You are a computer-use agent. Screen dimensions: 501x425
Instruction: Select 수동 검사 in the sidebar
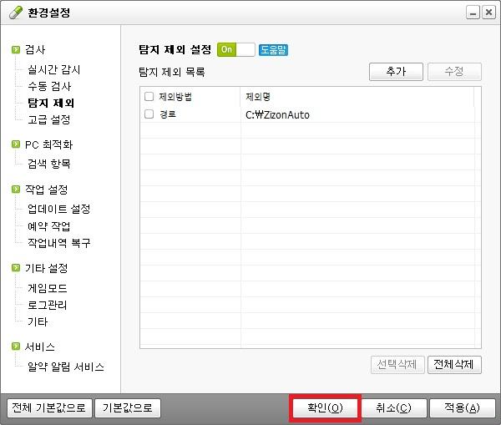click(49, 86)
